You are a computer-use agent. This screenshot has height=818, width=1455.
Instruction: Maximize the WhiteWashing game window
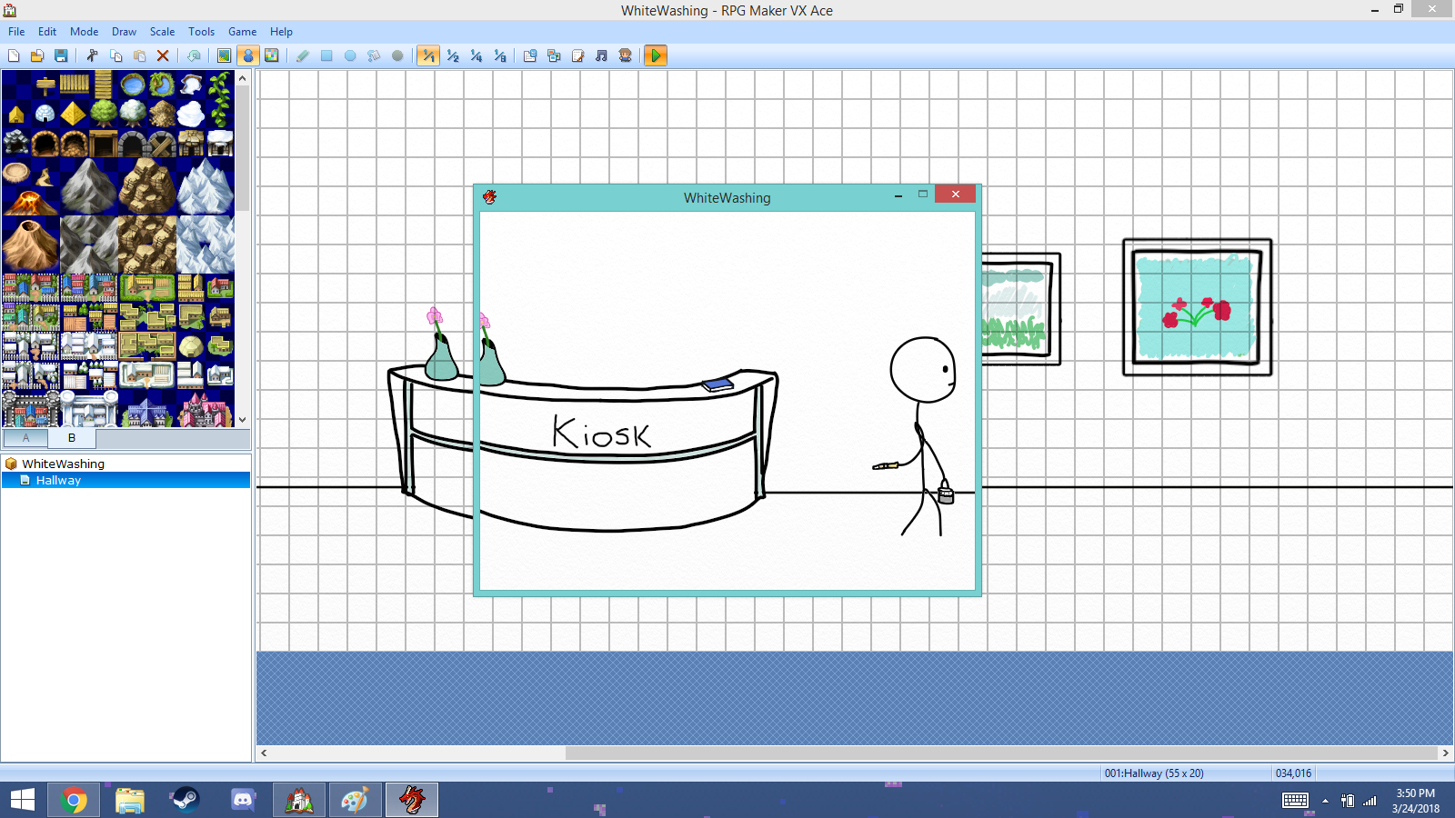point(922,195)
